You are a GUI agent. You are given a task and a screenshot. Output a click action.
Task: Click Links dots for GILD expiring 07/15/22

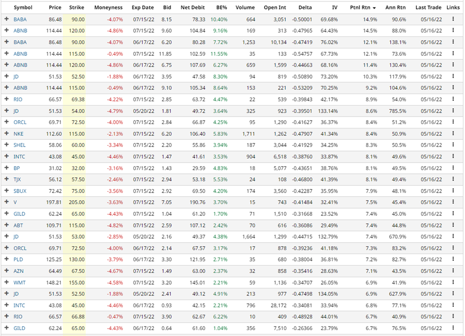tap(453, 213)
